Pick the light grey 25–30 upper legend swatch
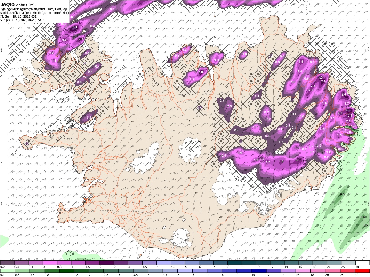Image resolution: width=370 pixels, height=277 pixels. click(x=349, y=263)
